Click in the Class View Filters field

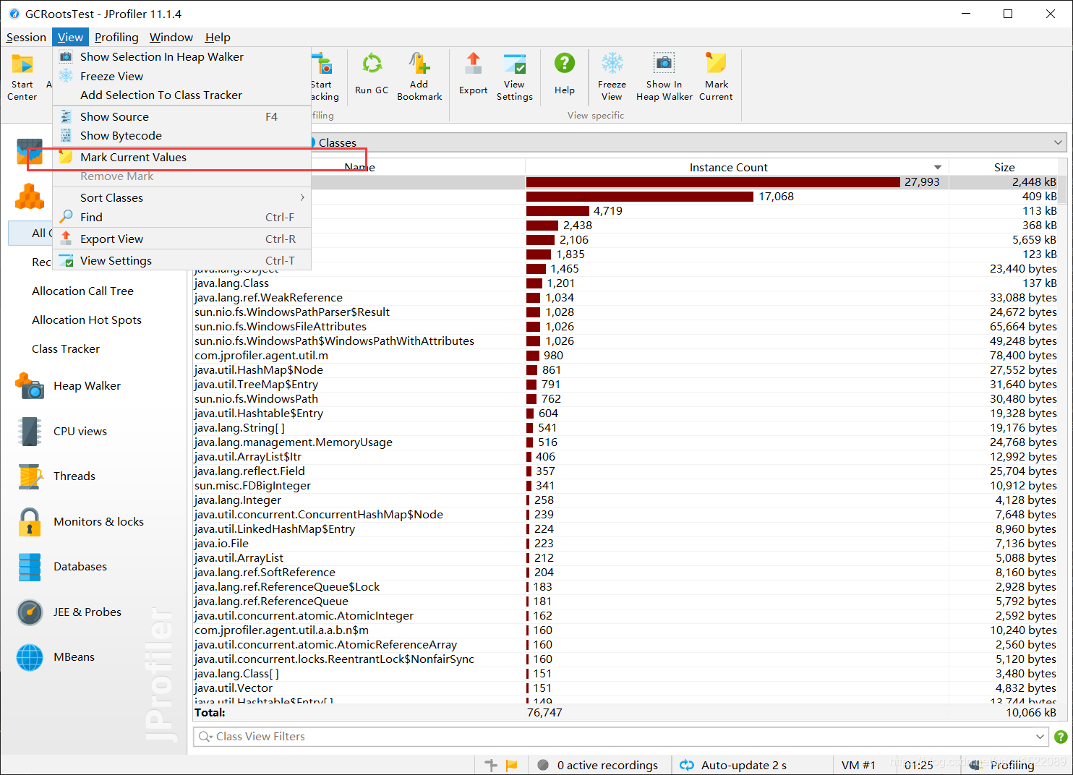(622, 737)
